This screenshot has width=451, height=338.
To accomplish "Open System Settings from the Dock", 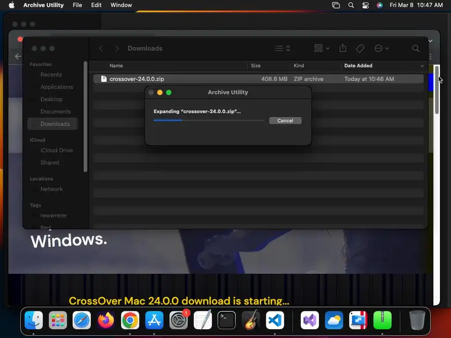I will (178, 320).
